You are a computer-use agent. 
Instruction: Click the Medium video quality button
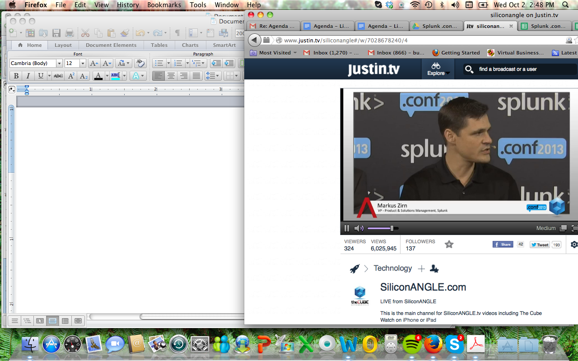tap(546, 228)
